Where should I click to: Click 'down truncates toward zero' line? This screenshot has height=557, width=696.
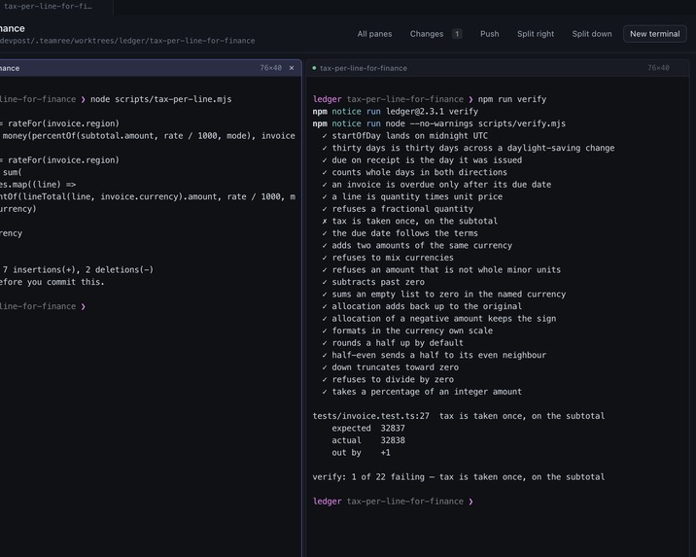pos(391,367)
